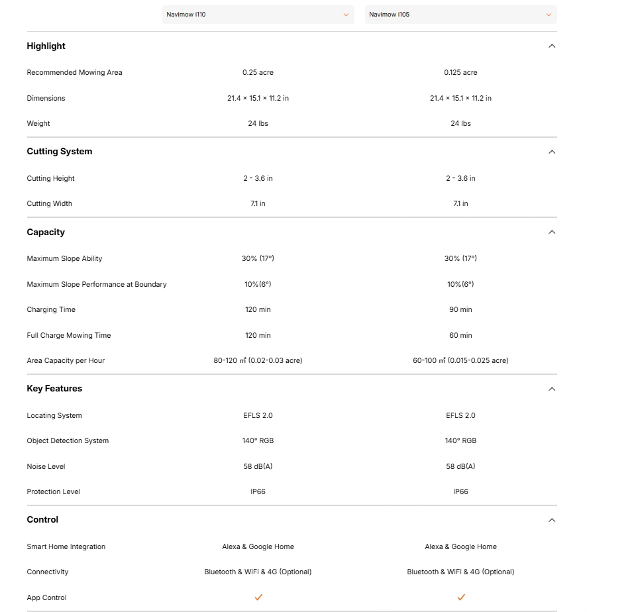636x612 pixels.
Task: Collapse the Capacity section chevron
Action: [x=552, y=232]
